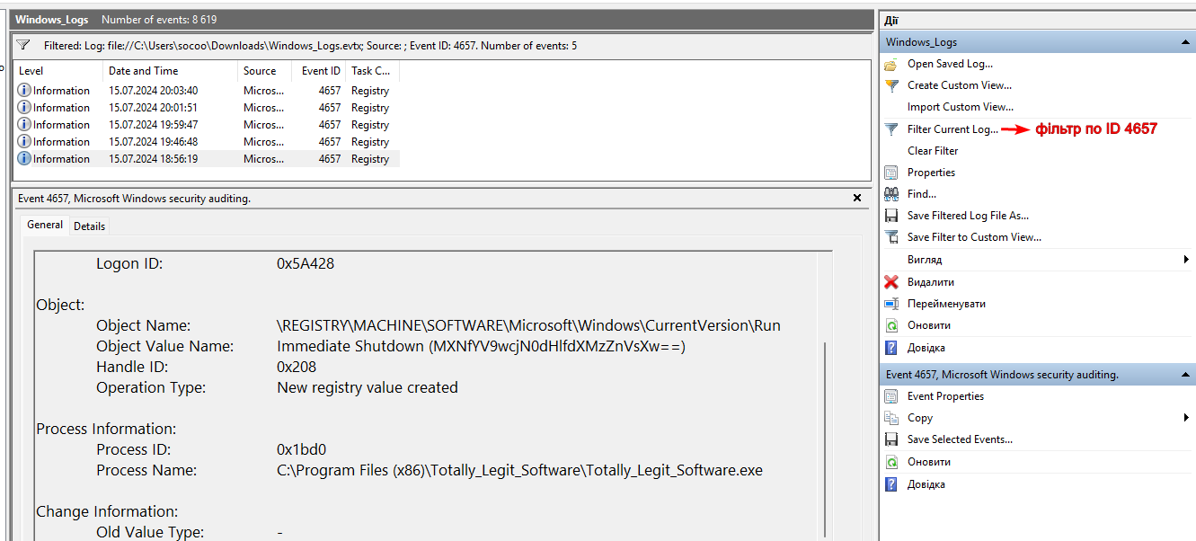Select the event logged at 20:03:40

153,91
